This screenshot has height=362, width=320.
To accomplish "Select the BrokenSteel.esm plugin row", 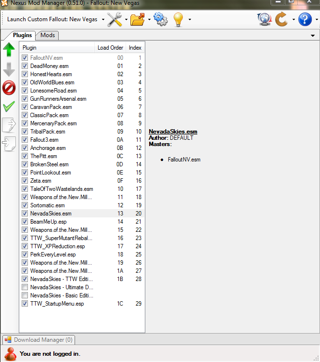I will click(x=82, y=164).
